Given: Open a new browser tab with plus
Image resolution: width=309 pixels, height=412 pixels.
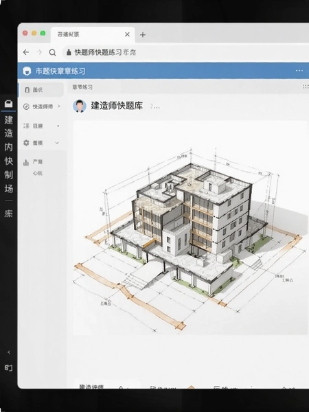Looking at the screenshot, I should tap(143, 35).
